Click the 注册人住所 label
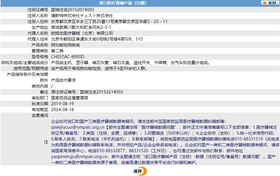Screen dimensions: 280x176 pyautogui.click(x=38, y=21)
